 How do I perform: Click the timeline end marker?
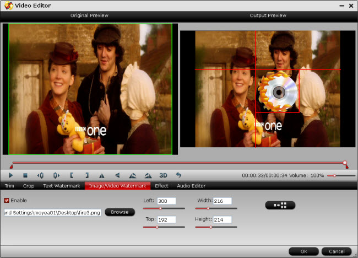pos(347,166)
